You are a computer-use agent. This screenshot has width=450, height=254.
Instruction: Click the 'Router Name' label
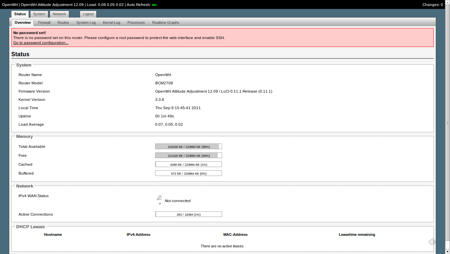pos(30,75)
